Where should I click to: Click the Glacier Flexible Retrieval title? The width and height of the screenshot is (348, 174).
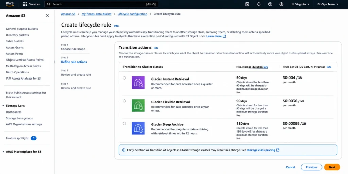click(171, 102)
